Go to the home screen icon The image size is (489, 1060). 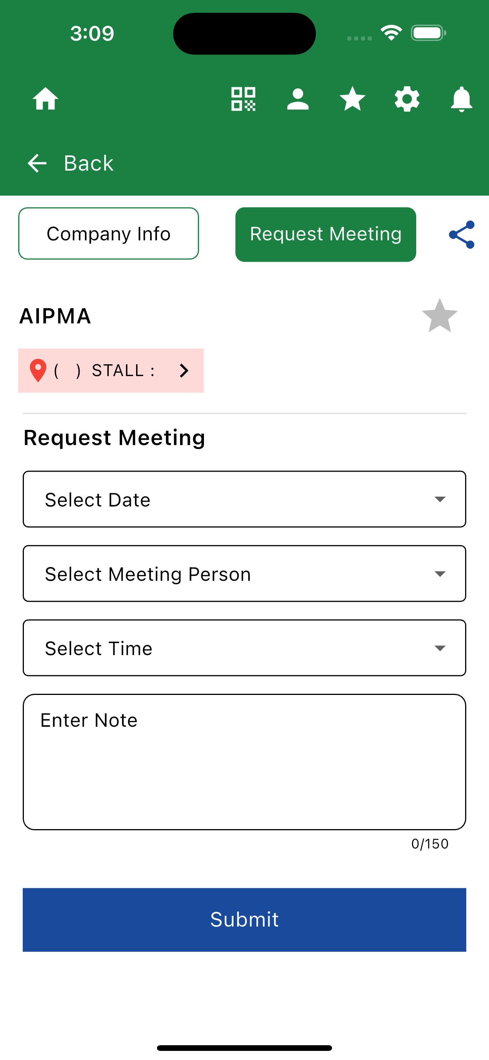46,99
